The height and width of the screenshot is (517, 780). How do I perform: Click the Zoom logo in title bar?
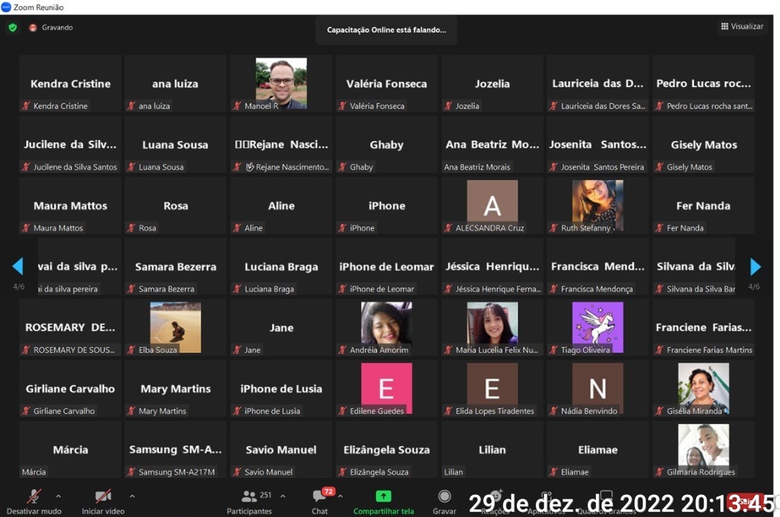[6, 7]
